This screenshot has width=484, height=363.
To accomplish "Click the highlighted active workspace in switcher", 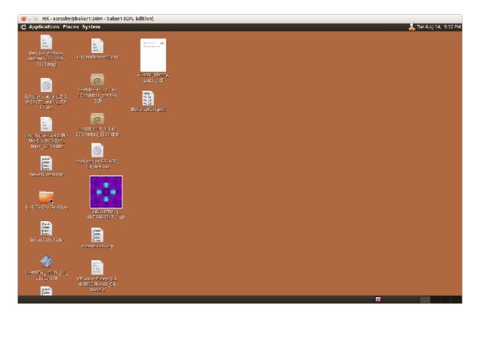I will (x=425, y=299).
